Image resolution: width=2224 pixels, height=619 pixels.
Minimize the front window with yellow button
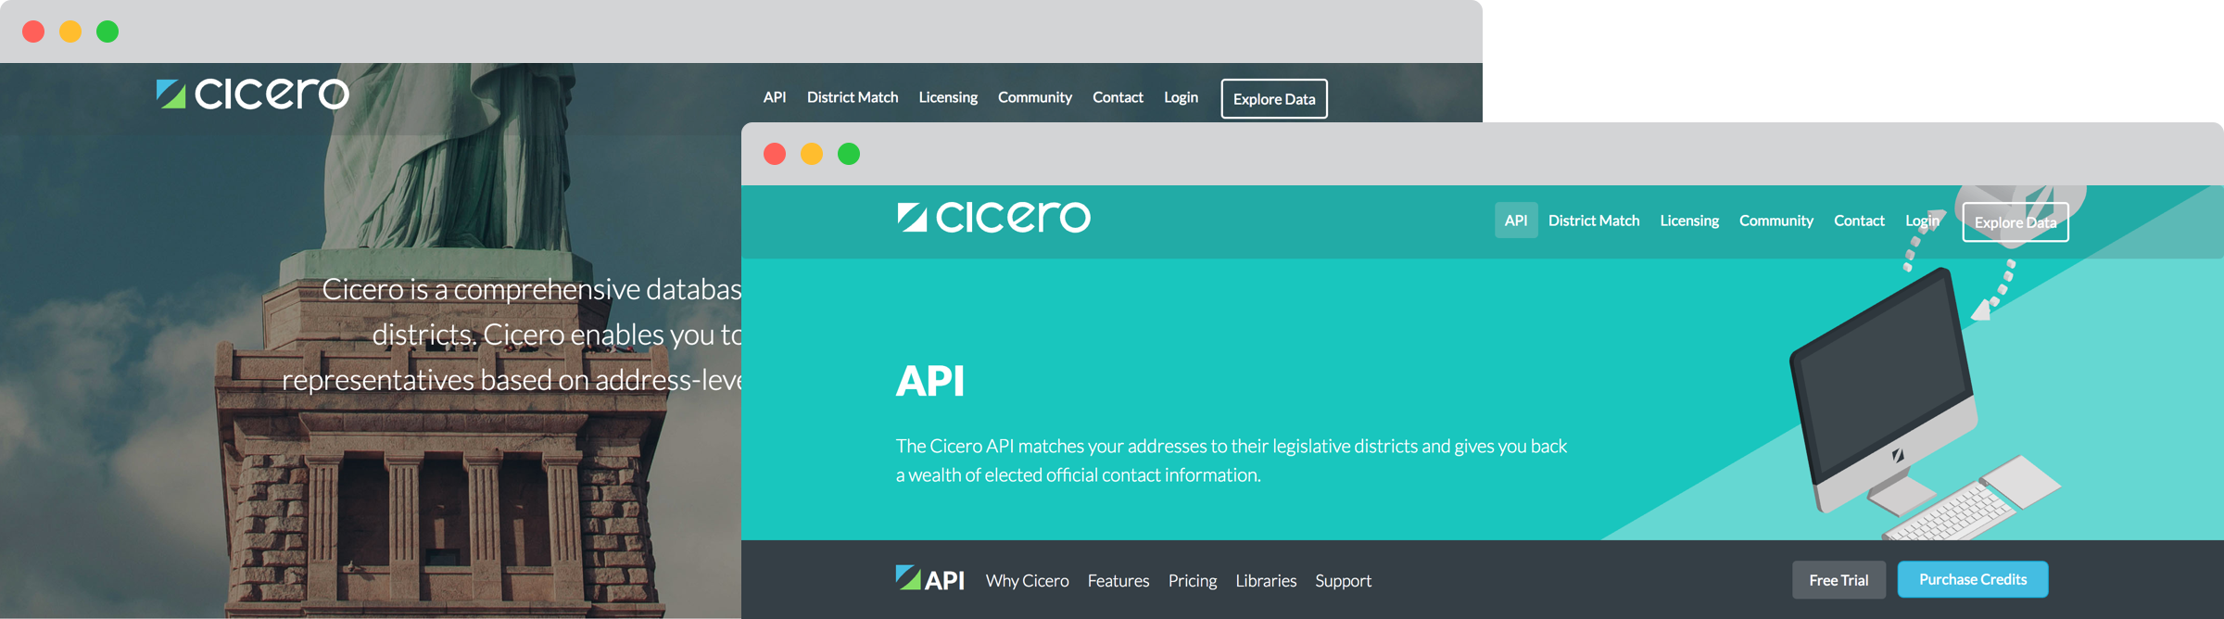(812, 154)
